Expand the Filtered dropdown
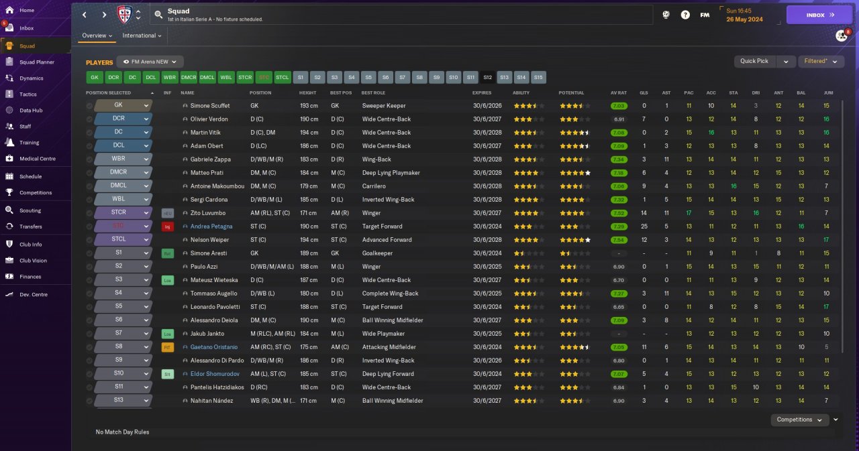 [820, 61]
